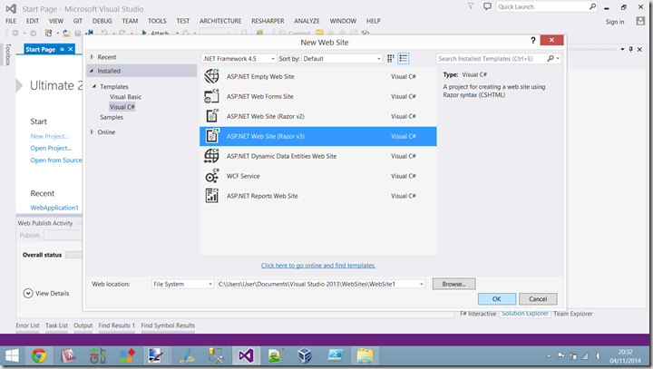Screen dimensions: 653x369
Task: Open the ANALYZE menu
Action: [307, 21]
